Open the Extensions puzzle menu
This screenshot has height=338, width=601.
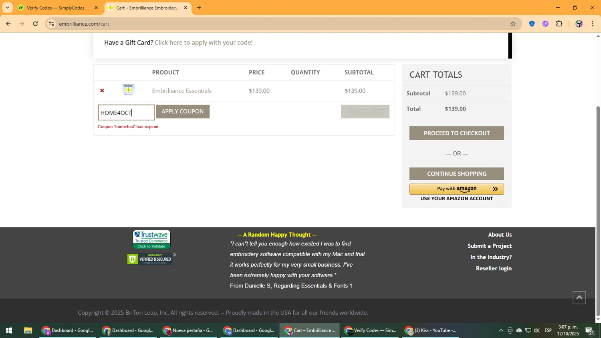(x=559, y=24)
